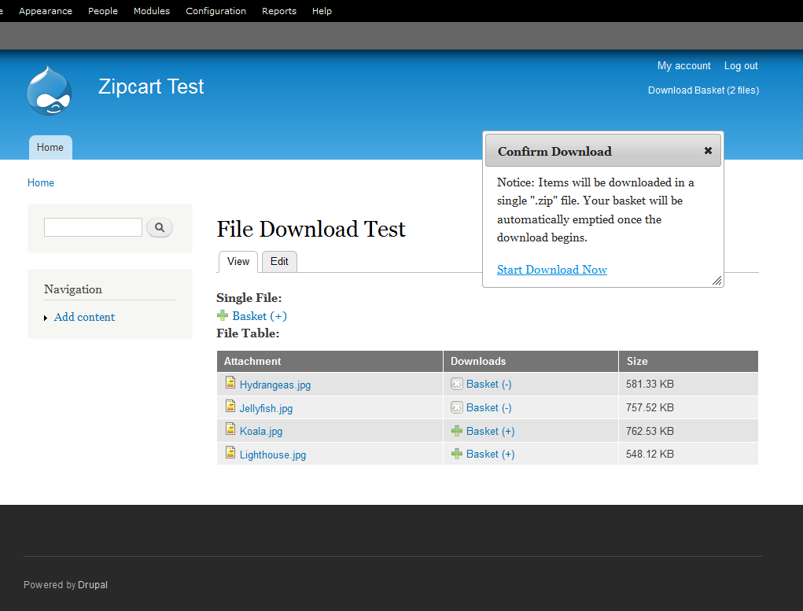Open the Configuration admin menu
Screen dimensions: 803x611
(215, 11)
